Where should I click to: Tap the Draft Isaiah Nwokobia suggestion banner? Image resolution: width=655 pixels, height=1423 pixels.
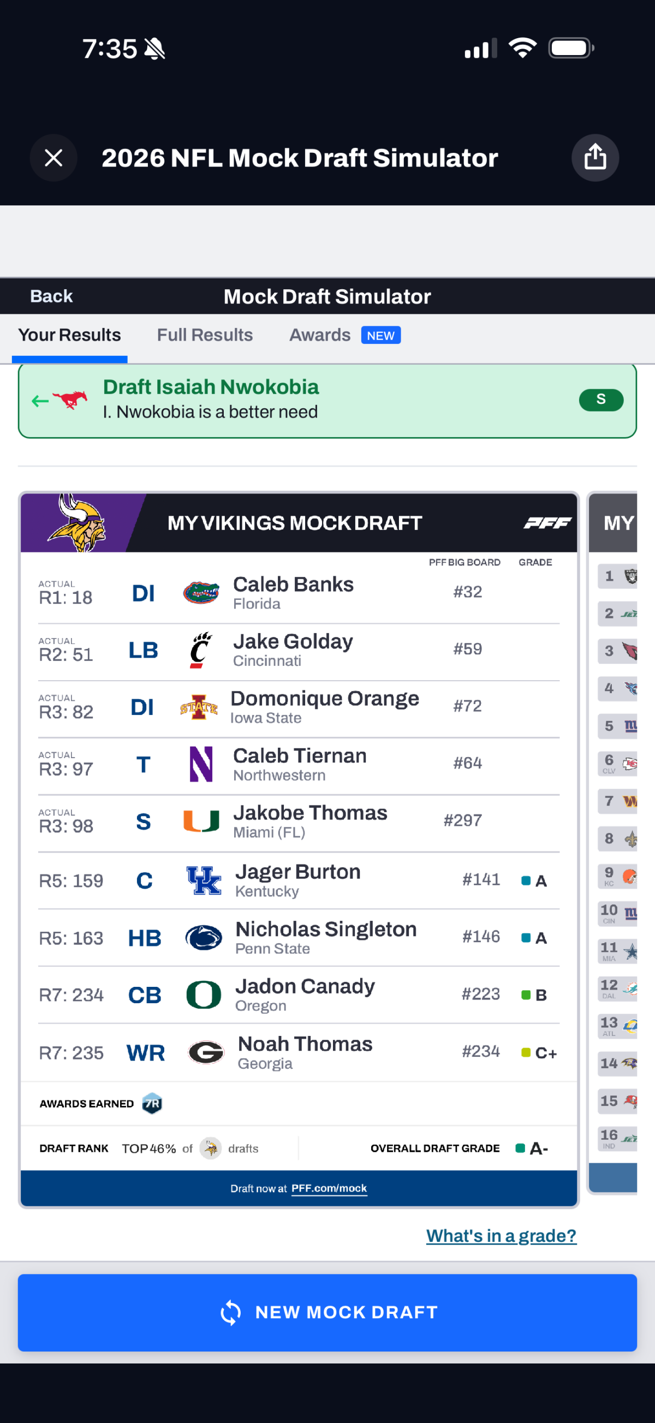327,400
